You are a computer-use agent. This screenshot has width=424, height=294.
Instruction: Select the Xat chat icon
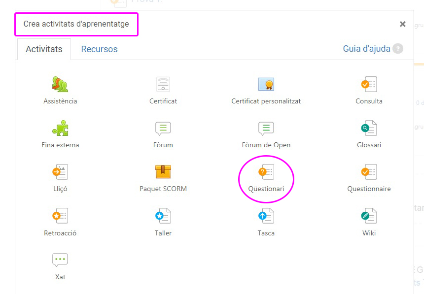(x=60, y=260)
